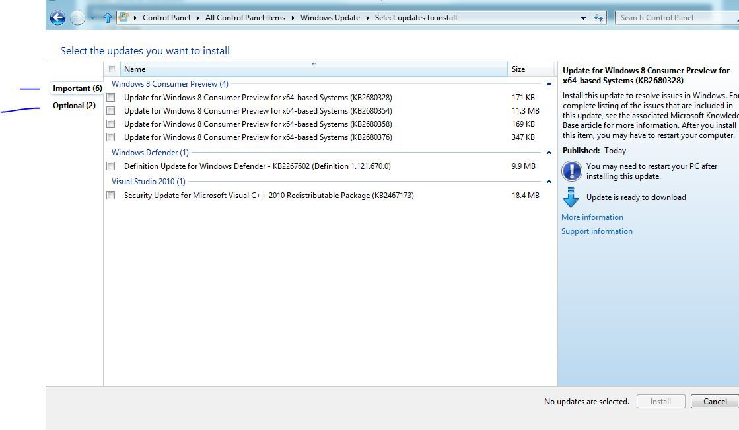
Task: Check the select-all checkbox in header
Action: pos(112,69)
